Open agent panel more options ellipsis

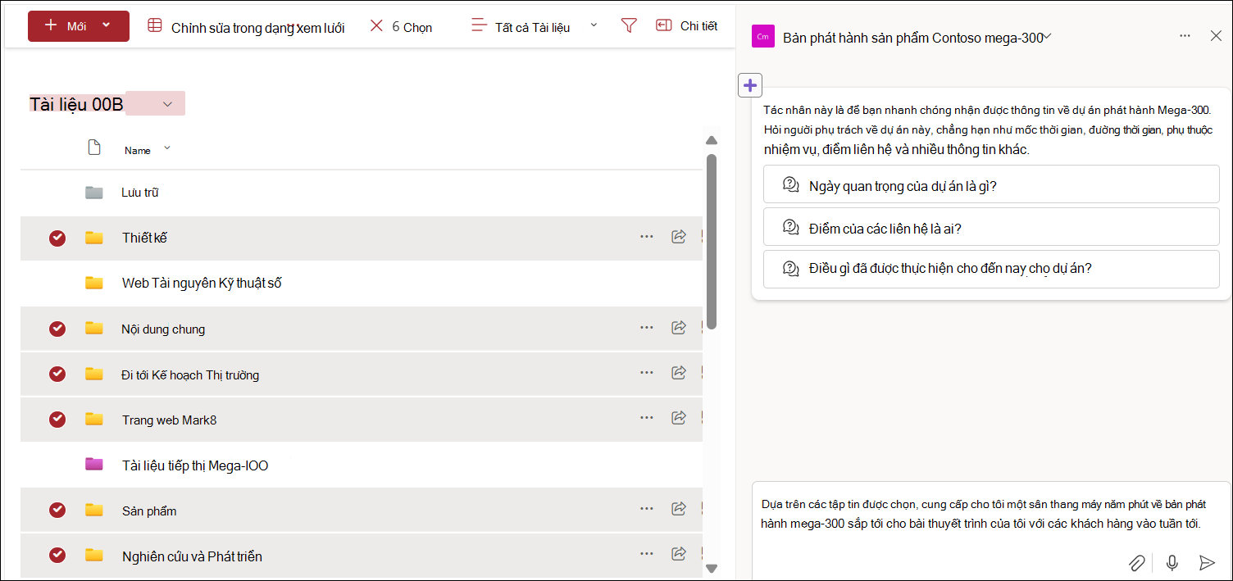coord(1185,36)
